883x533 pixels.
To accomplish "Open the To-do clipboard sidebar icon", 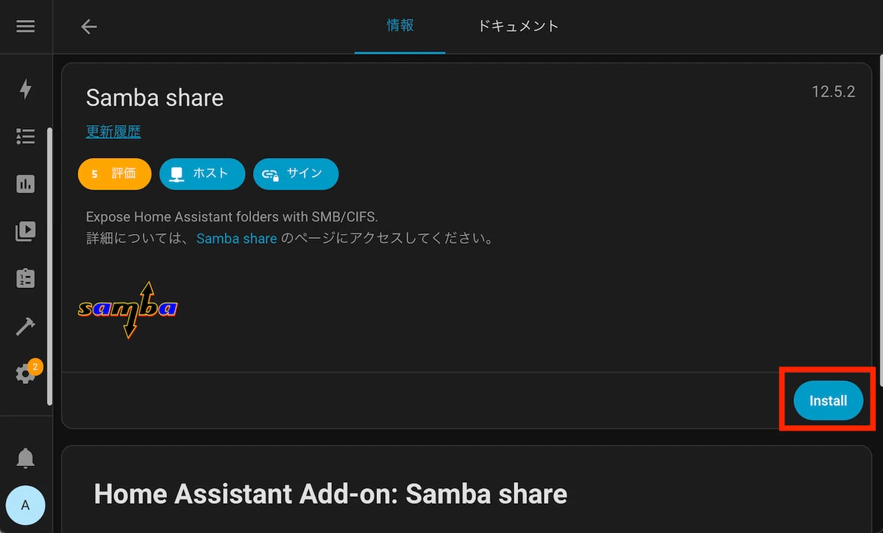I will pyautogui.click(x=26, y=278).
